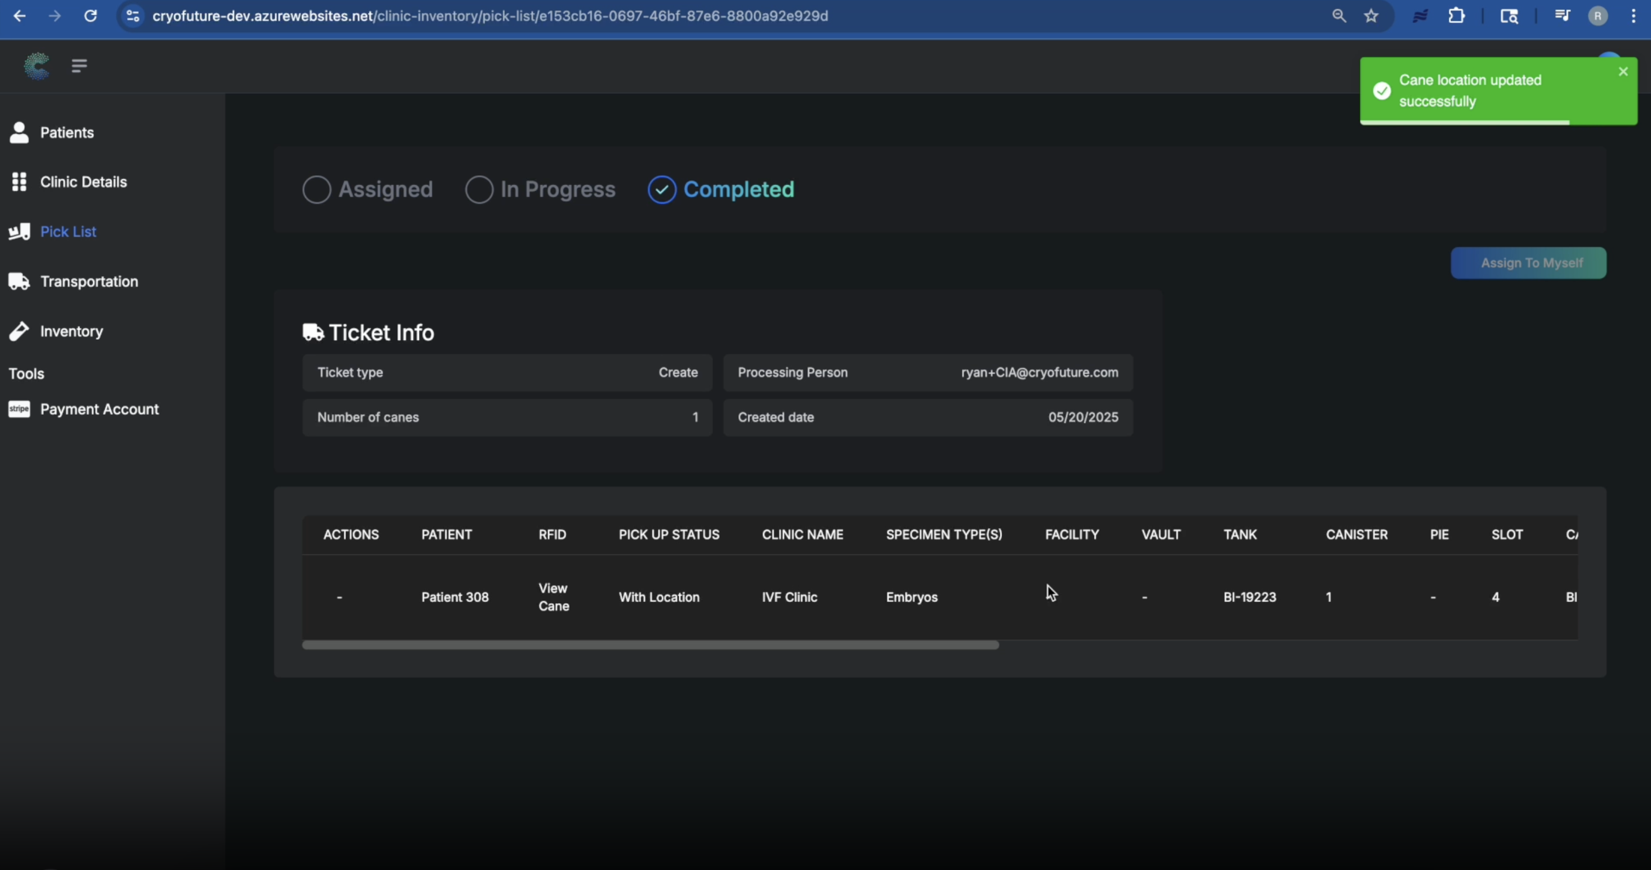Click the Inventory pencil icon

coord(19,331)
